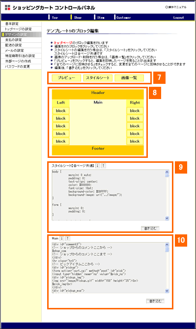196x329 pixels.
Task: Click the stylesheet textarea scrollbar up arrow
Action: click(x=167, y=172)
